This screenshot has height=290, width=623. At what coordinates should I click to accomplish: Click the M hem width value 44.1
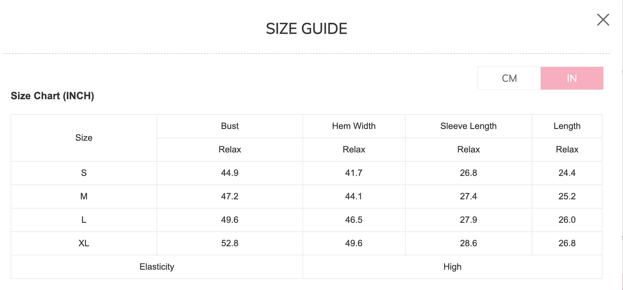click(x=353, y=196)
